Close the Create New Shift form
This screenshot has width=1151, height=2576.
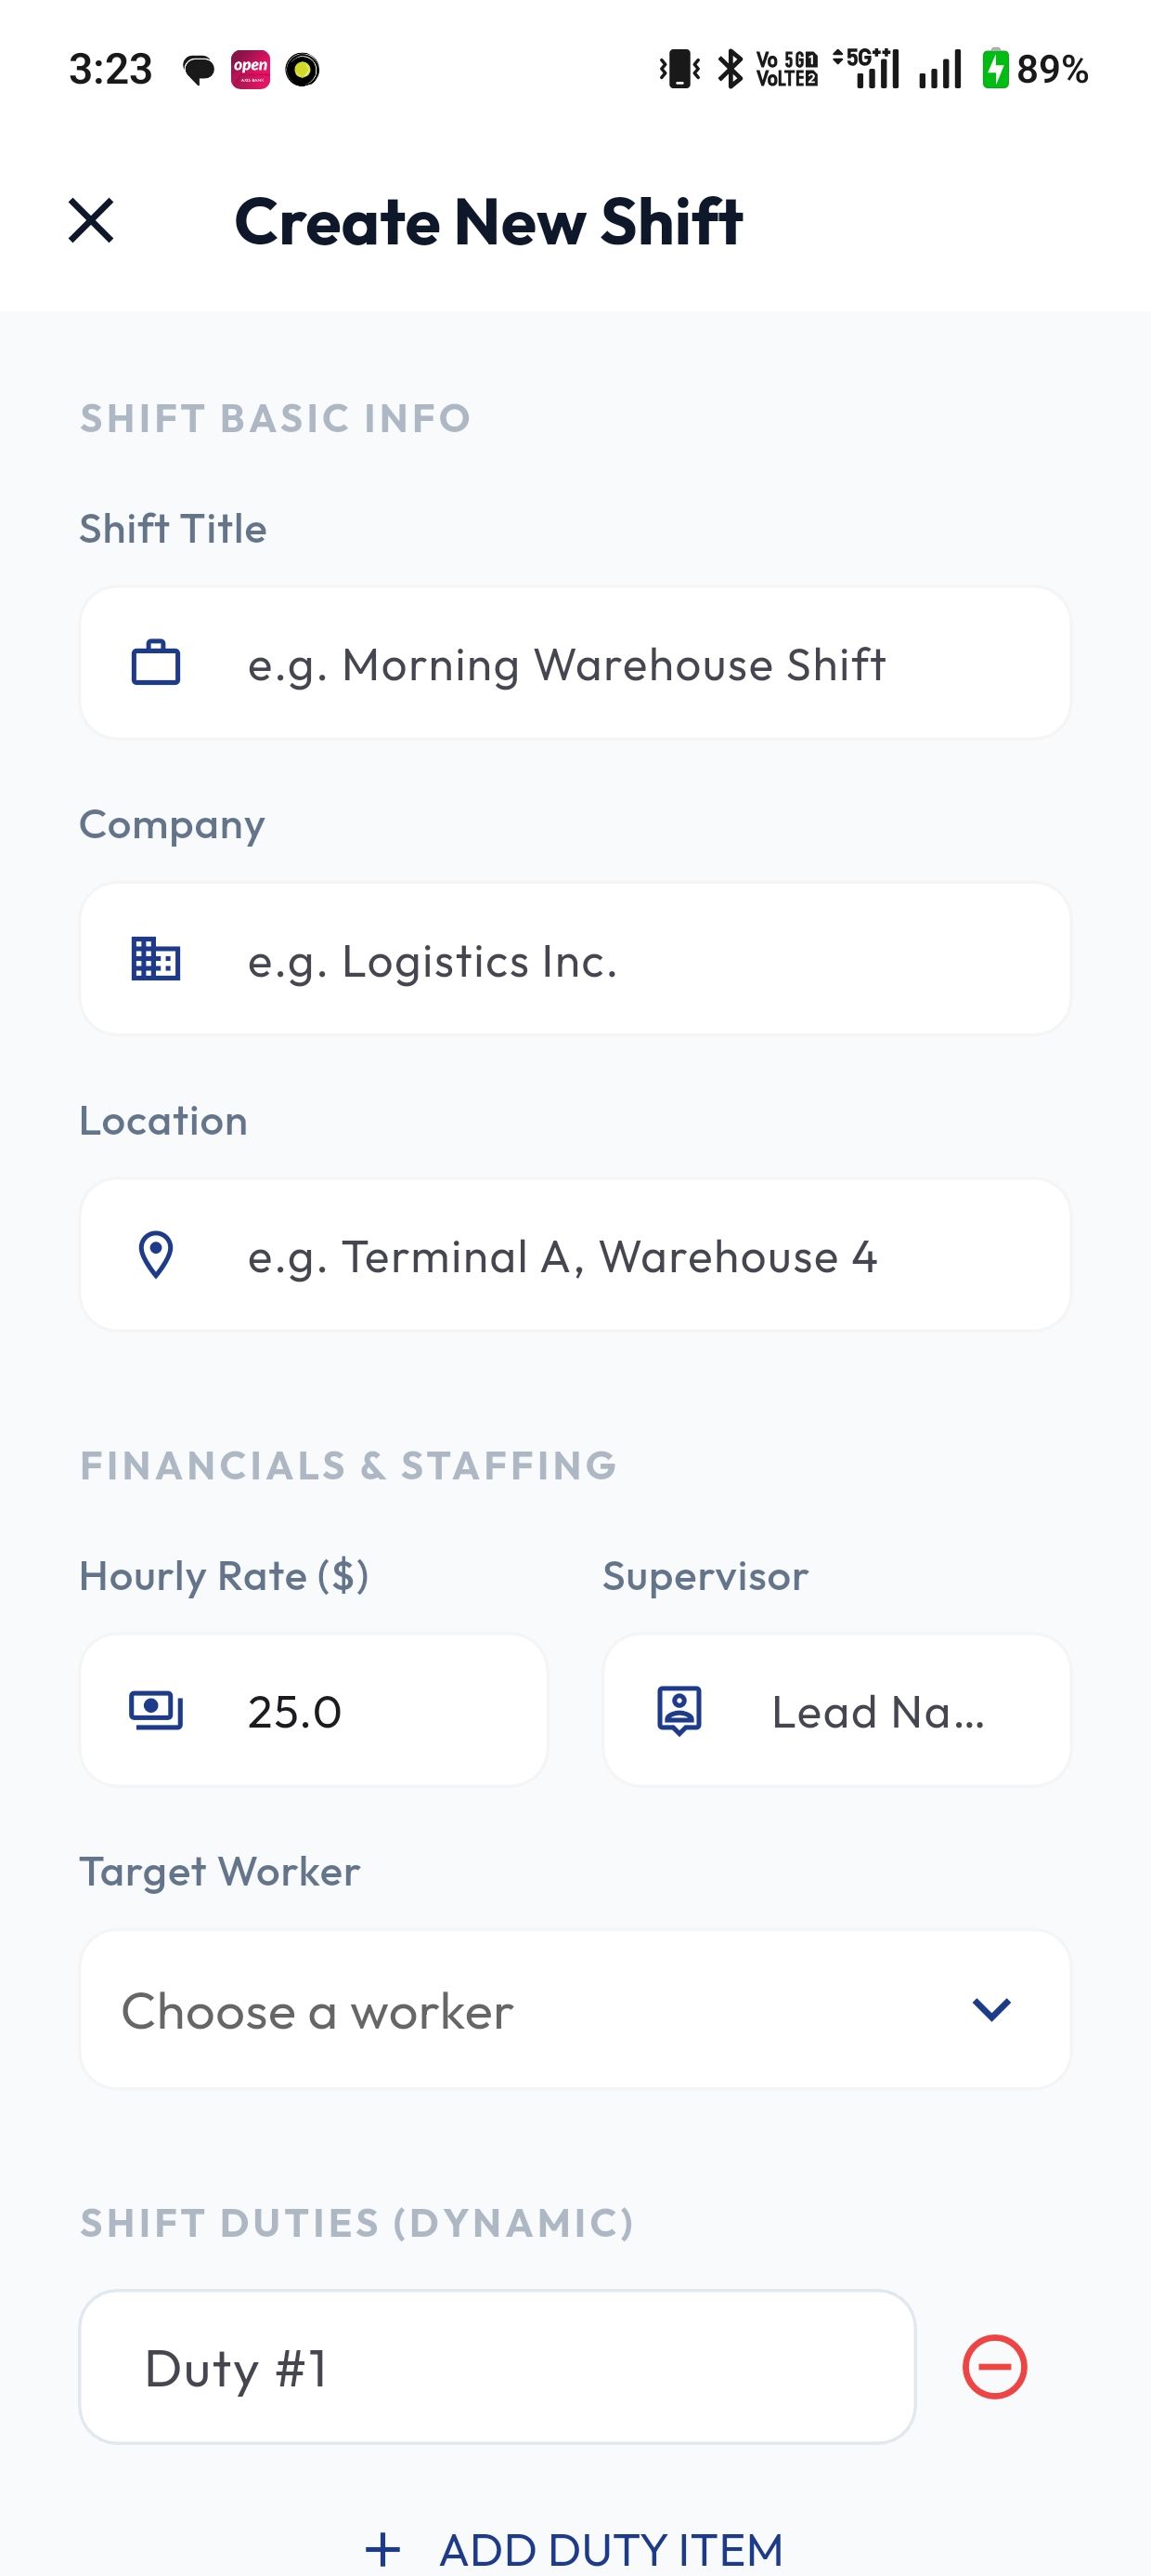pos(91,220)
